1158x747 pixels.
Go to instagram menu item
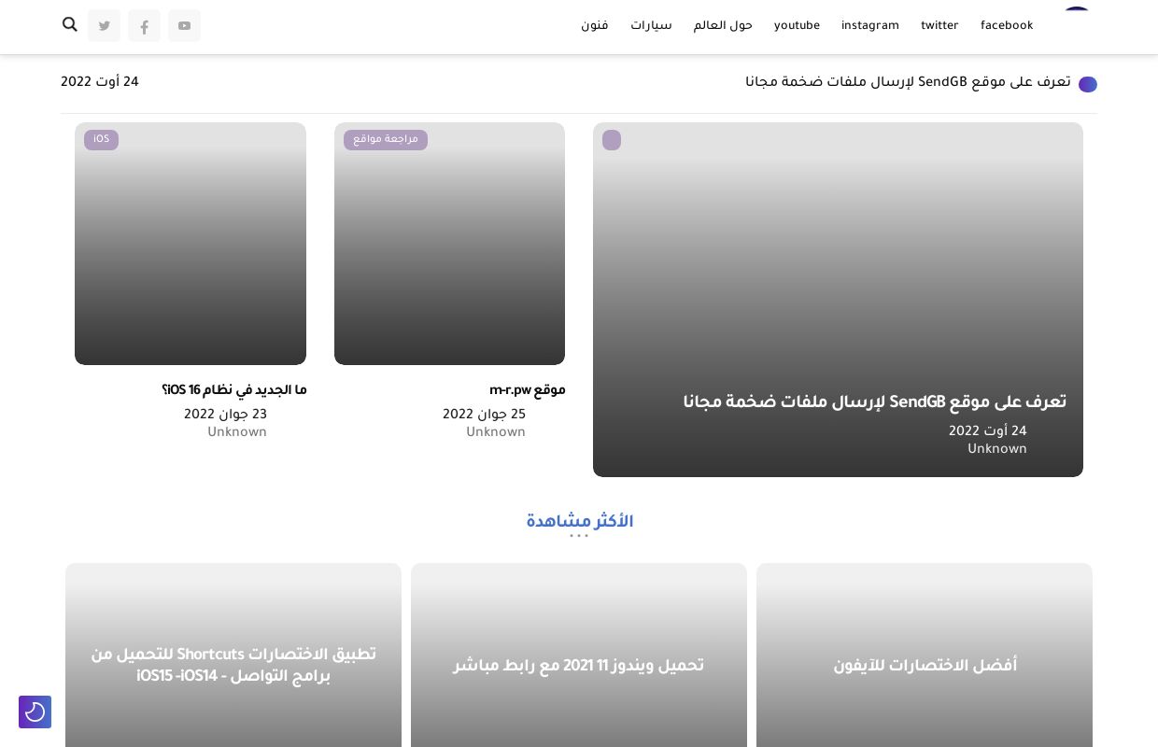[x=869, y=26]
